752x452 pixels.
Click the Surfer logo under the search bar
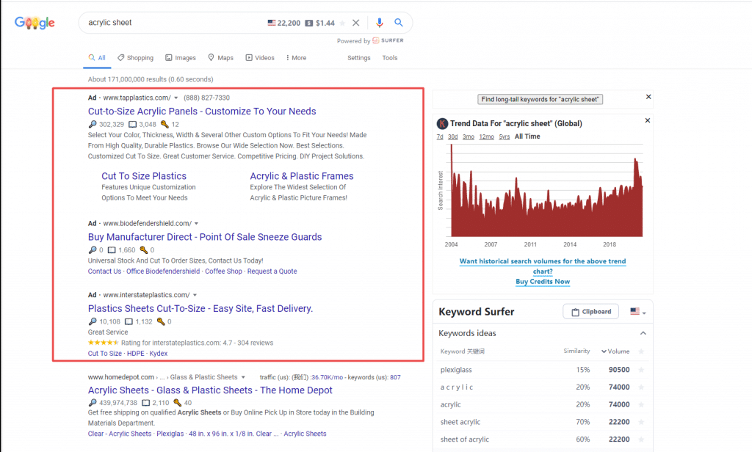click(x=388, y=41)
